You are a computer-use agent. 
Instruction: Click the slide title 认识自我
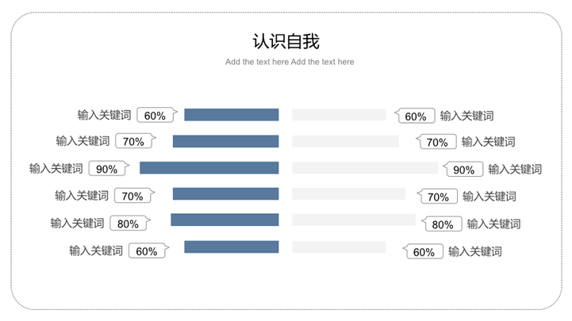[286, 41]
